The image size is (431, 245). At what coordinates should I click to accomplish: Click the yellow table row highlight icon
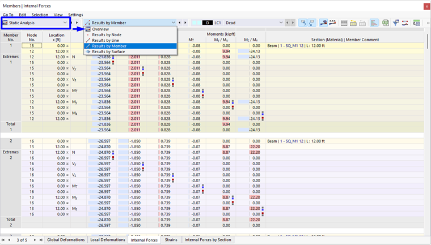[x=353, y=23]
